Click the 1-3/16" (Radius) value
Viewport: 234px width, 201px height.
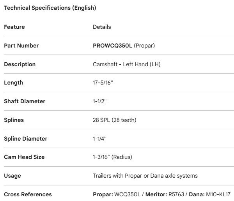tap(112, 157)
